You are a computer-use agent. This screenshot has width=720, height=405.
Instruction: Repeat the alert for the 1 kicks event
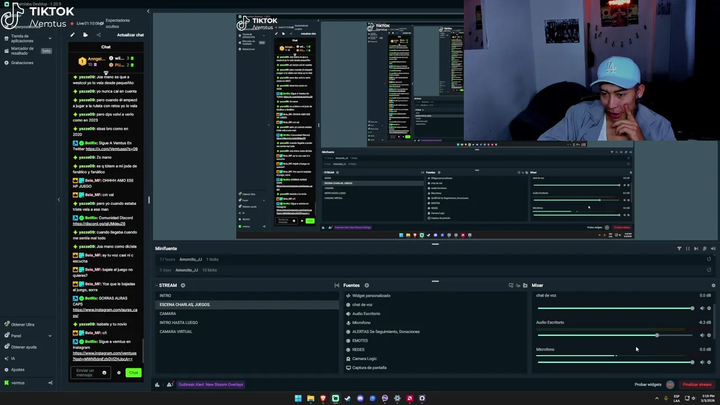click(x=709, y=259)
